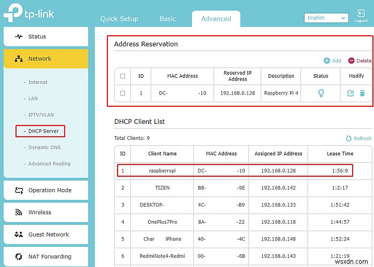Click the raspberrypi client name

point(162,171)
